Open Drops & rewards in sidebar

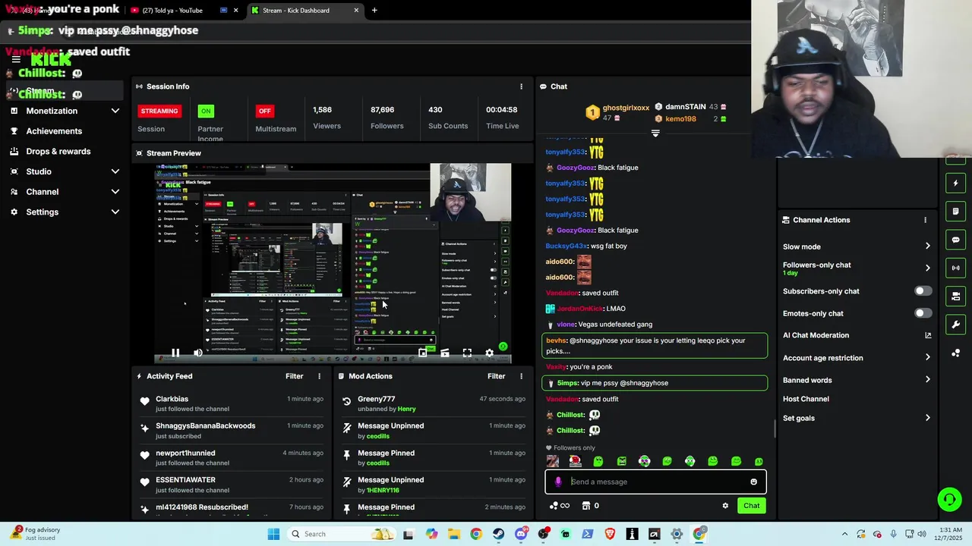[x=58, y=152]
